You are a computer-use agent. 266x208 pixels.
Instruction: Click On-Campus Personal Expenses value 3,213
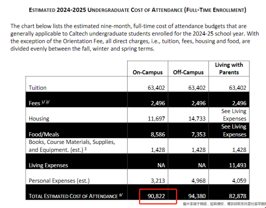tap(158, 181)
